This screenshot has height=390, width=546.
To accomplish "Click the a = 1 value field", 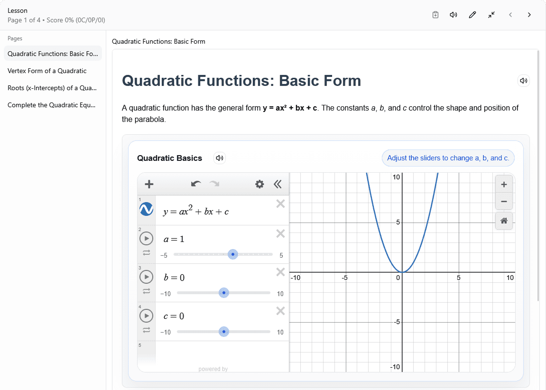I will (x=174, y=239).
